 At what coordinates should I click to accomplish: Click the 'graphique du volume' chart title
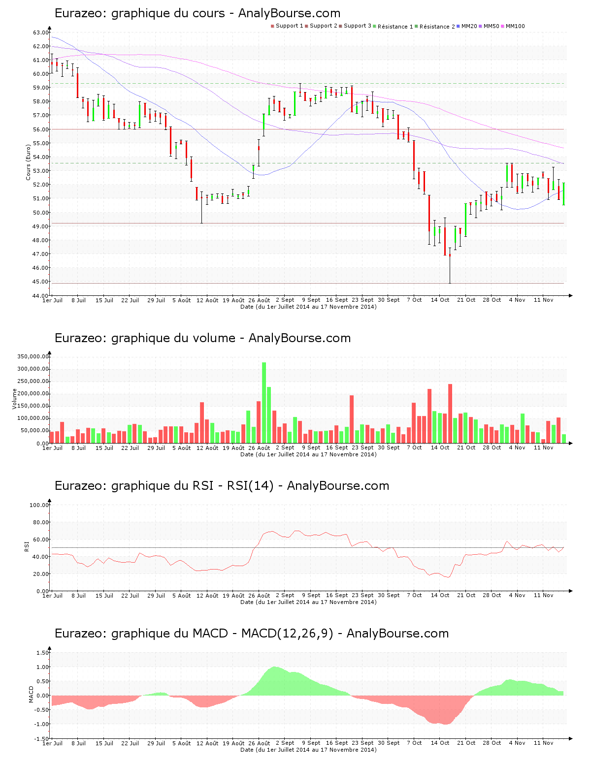coord(202,338)
